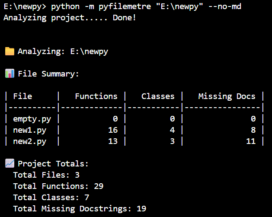Click the Classes value 3 for new2.py
The image size is (272, 217).
click(x=172, y=141)
